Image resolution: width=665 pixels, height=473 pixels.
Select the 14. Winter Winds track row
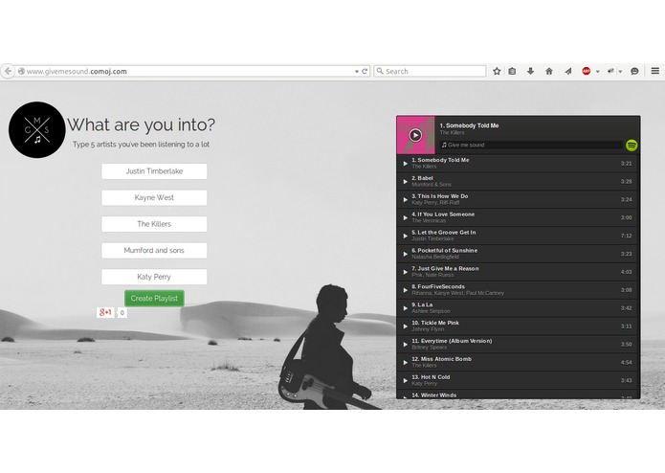tap(519, 394)
